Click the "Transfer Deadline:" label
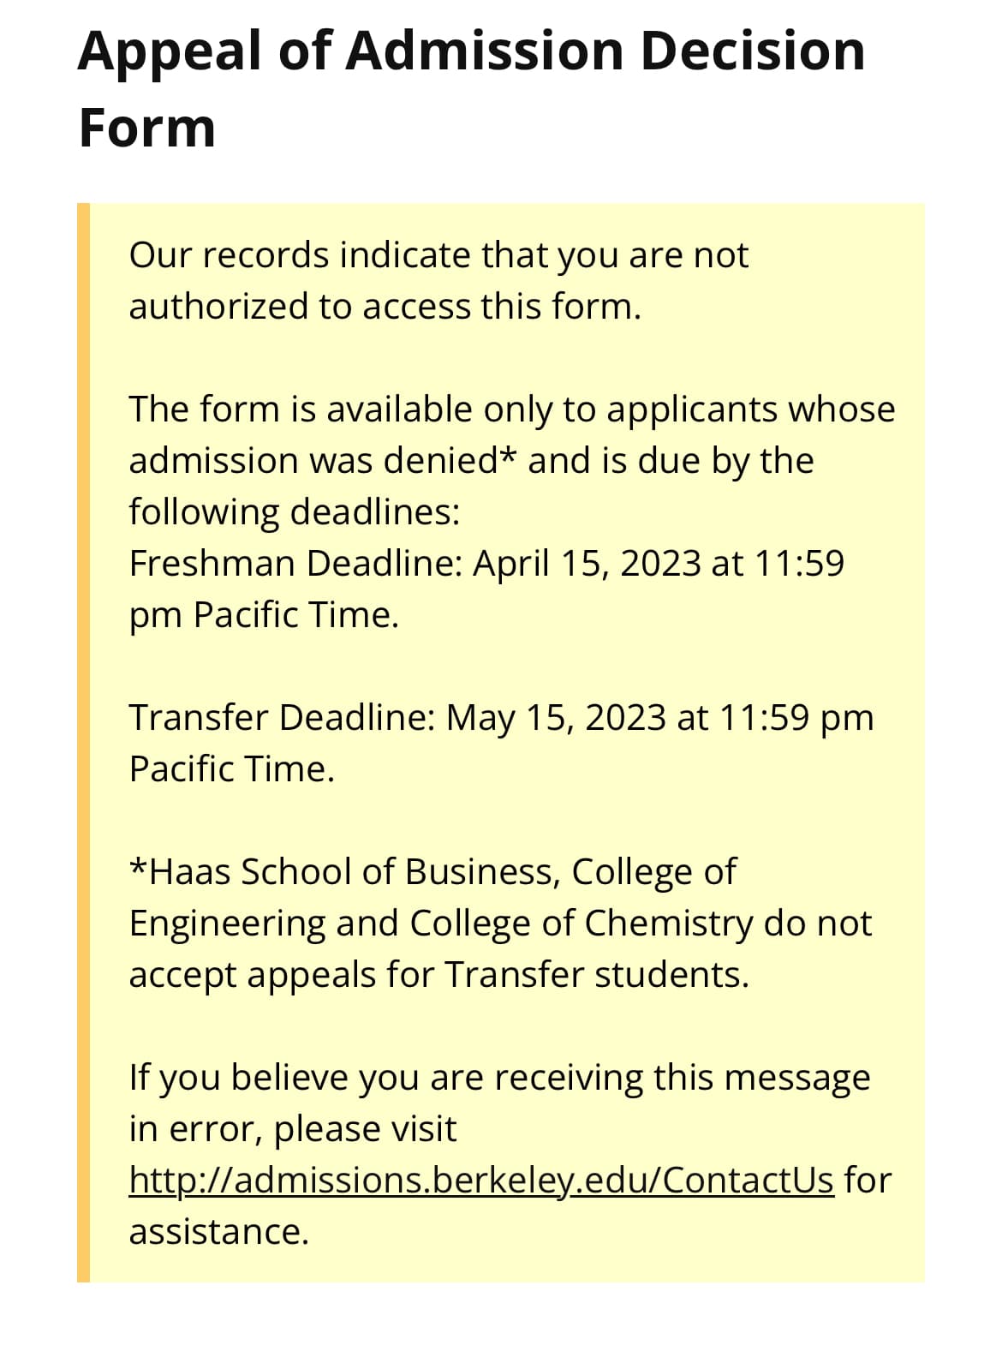Image resolution: width=1002 pixels, height=1363 pixels. 283,718
